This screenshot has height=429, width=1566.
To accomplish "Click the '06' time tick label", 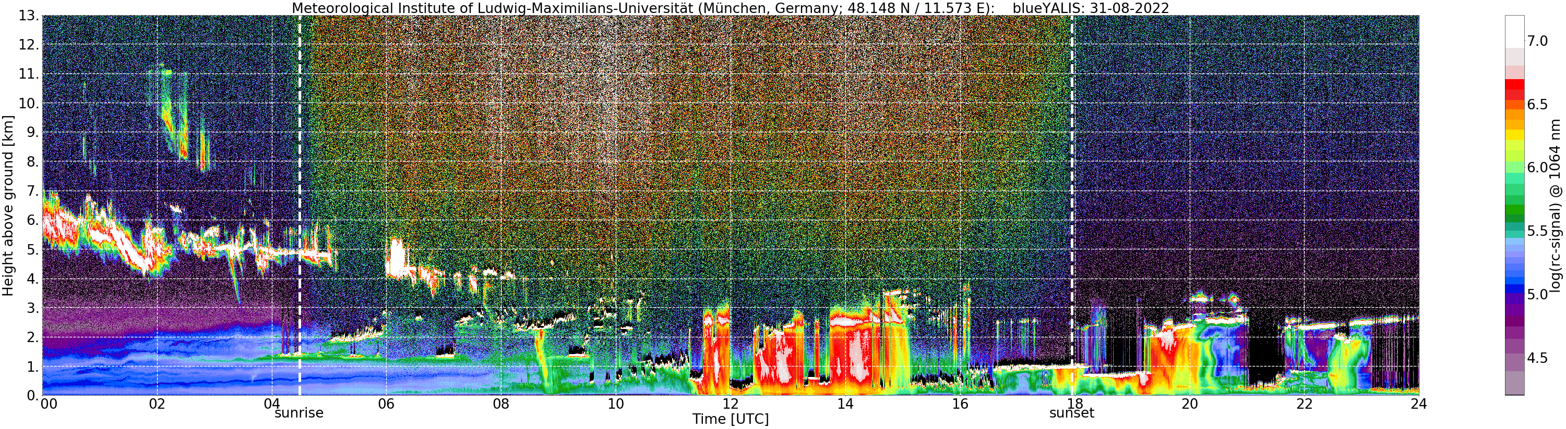I will (x=386, y=404).
